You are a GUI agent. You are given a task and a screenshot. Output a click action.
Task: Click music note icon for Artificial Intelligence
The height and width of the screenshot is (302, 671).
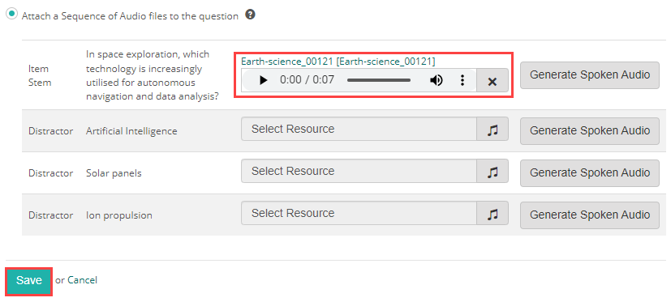click(492, 129)
